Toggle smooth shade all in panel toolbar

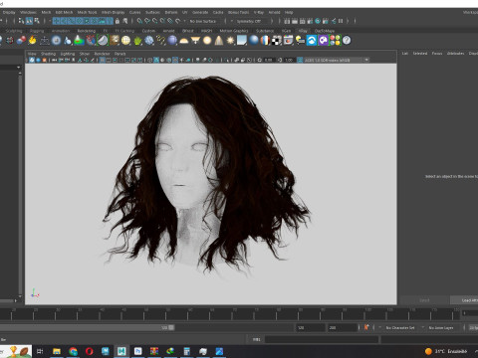pyautogui.click(x=156, y=60)
